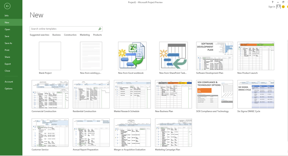This screenshot has width=288, height=156.
Task: Choose the Commercial Construction template
Action: 50,94
